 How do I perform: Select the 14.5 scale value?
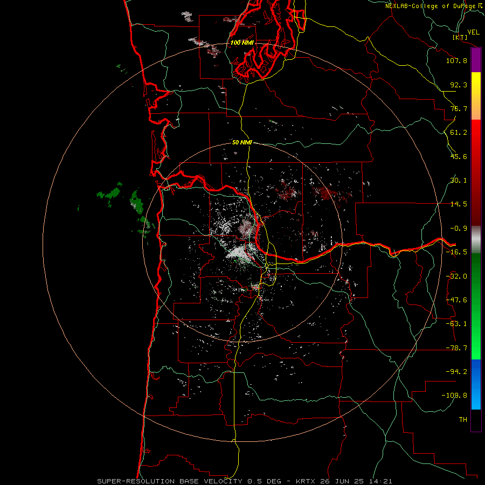pos(459,204)
